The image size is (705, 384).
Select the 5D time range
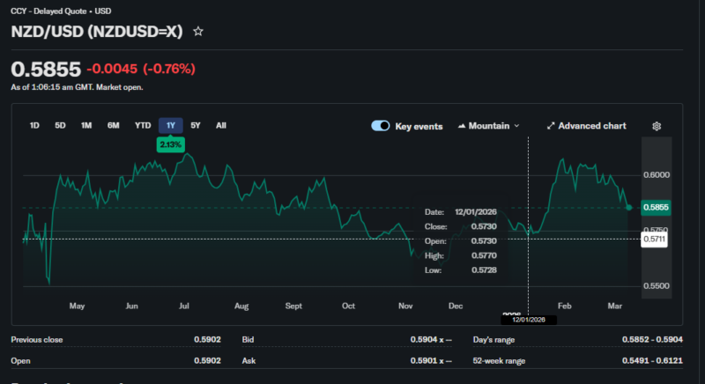coord(60,125)
